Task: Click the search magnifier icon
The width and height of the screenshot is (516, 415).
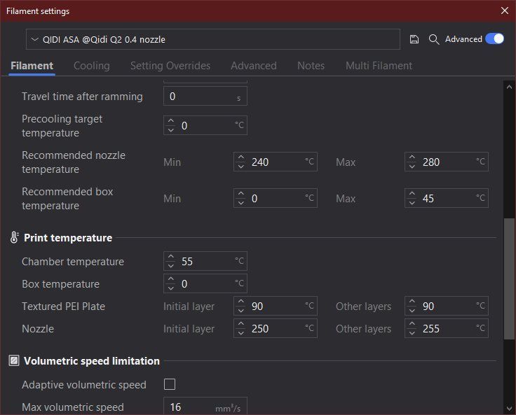Action: click(x=434, y=39)
